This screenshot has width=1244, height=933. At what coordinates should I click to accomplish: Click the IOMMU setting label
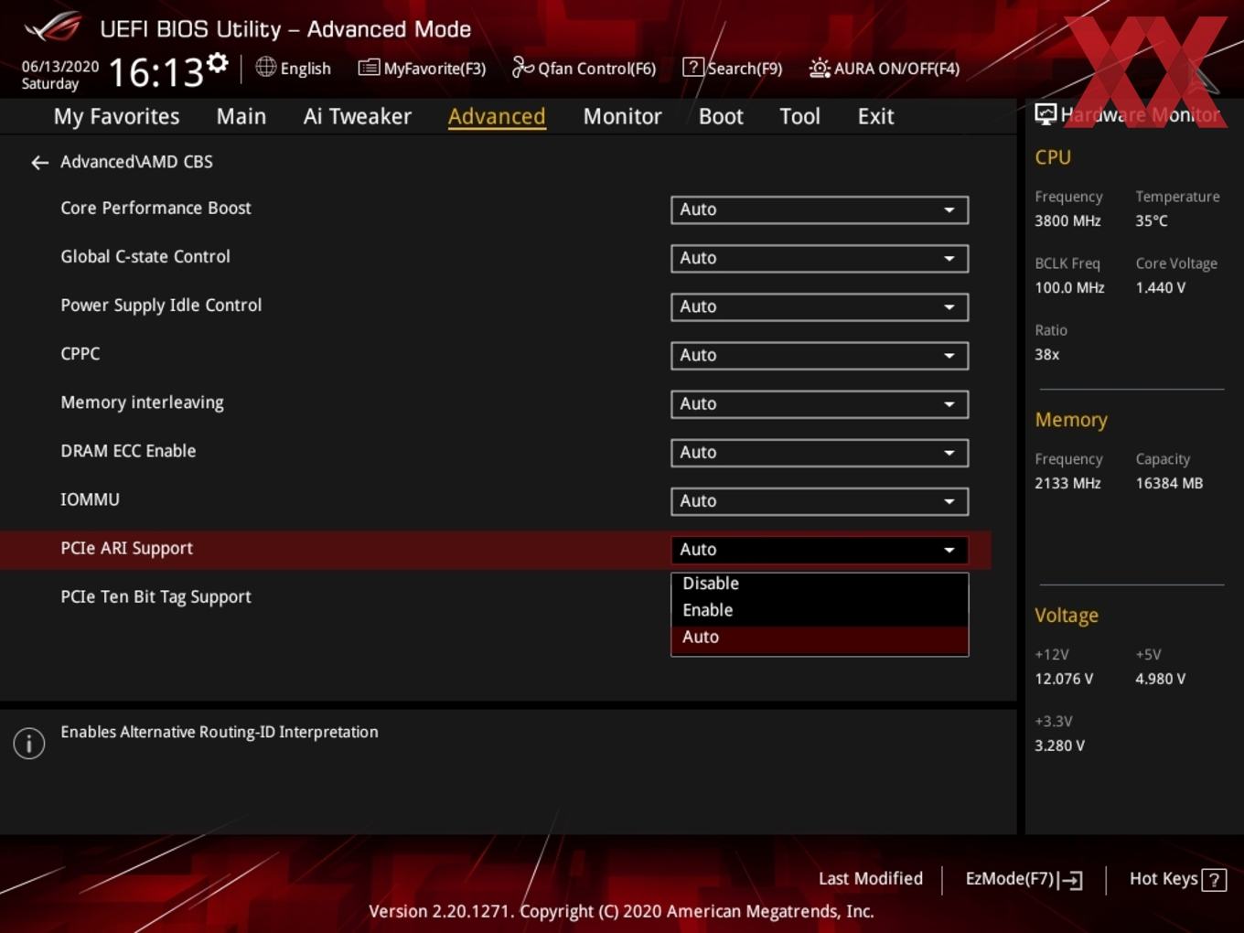90,499
